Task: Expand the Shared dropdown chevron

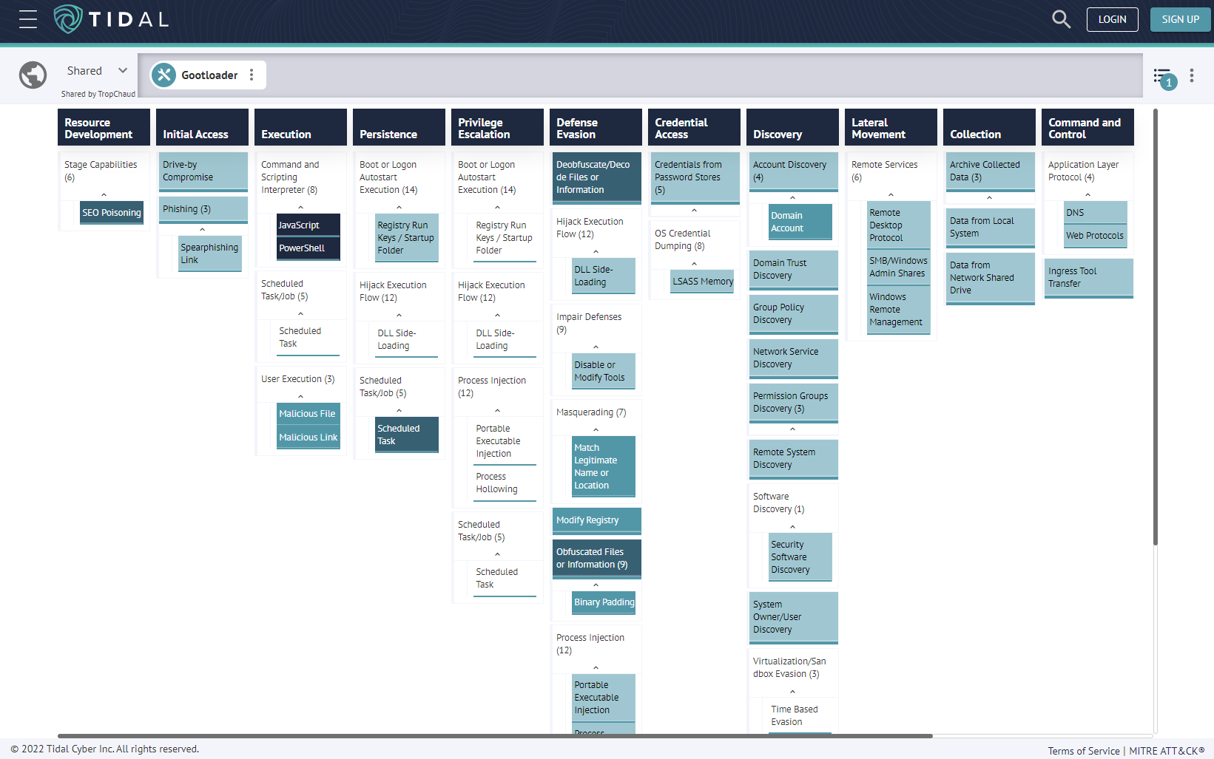Action: [123, 71]
